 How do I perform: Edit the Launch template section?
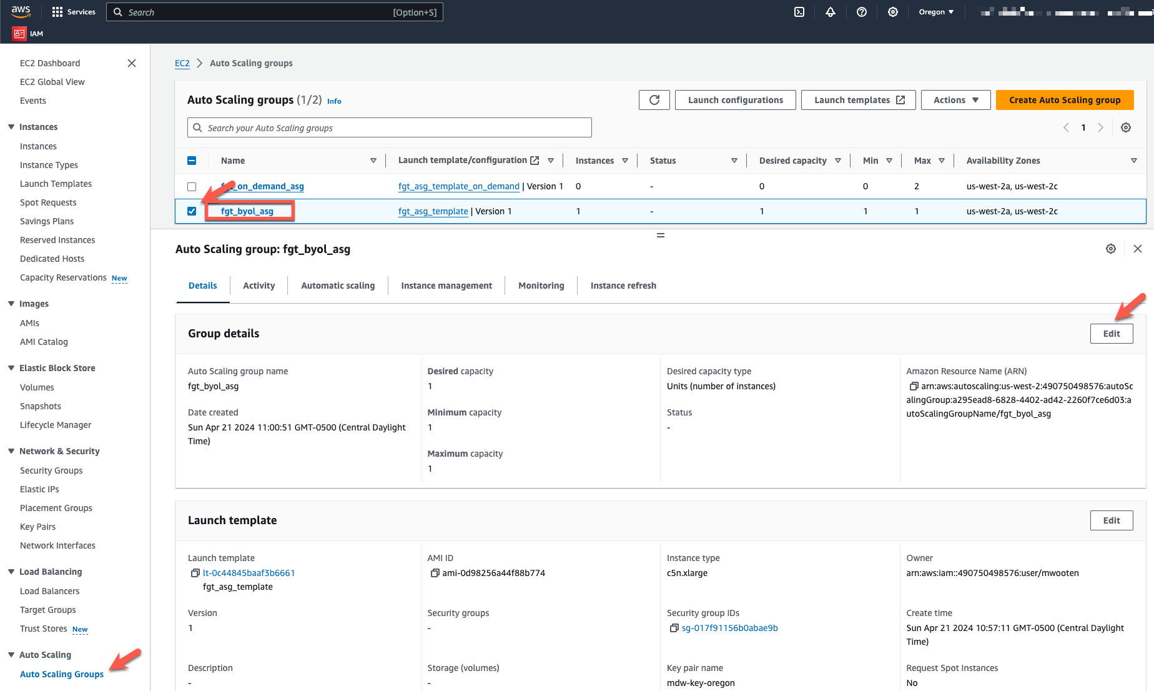pyautogui.click(x=1112, y=520)
